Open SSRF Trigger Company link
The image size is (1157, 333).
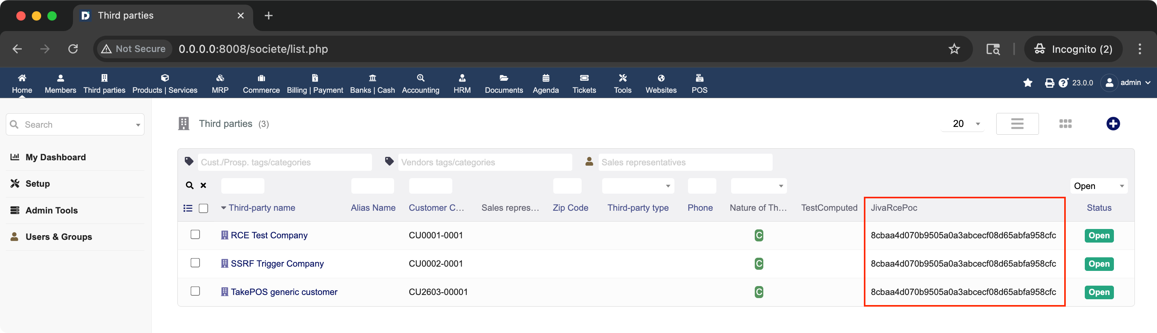[x=277, y=264]
